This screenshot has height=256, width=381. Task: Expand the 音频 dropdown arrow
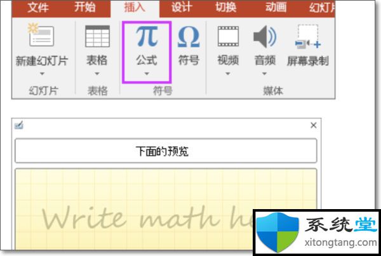point(264,74)
